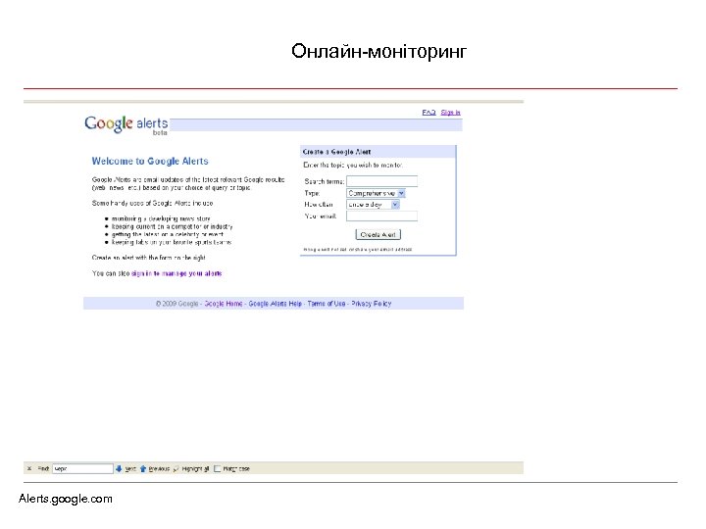This screenshot has width=706, height=529.
Task: Open the FAQ link
Action: (429, 112)
